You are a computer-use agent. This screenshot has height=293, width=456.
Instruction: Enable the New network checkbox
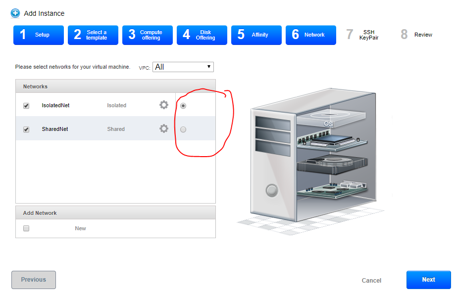[26, 228]
